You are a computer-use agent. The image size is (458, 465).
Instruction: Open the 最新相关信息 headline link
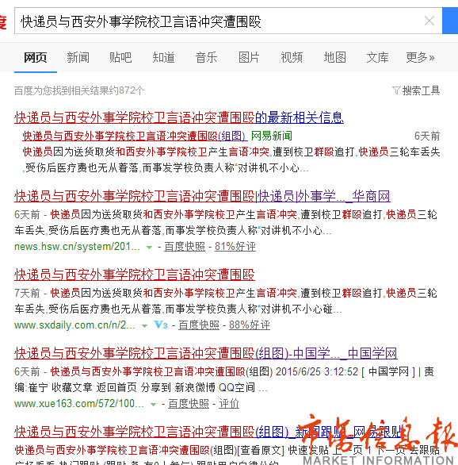pyautogui.click(x=179, y=117)
